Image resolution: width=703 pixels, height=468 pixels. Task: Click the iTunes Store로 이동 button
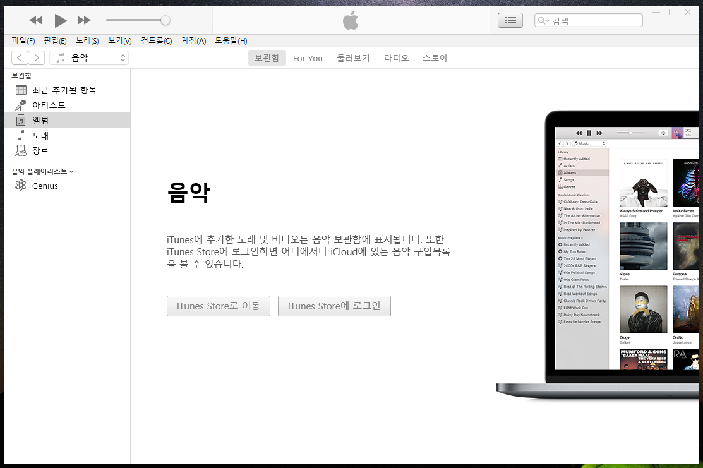219,306
